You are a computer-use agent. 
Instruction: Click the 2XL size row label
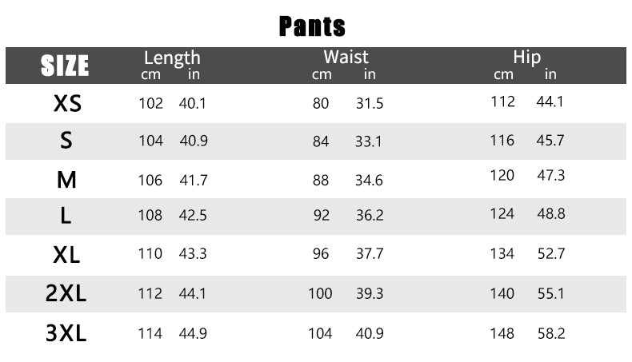[x=66, y=293]
